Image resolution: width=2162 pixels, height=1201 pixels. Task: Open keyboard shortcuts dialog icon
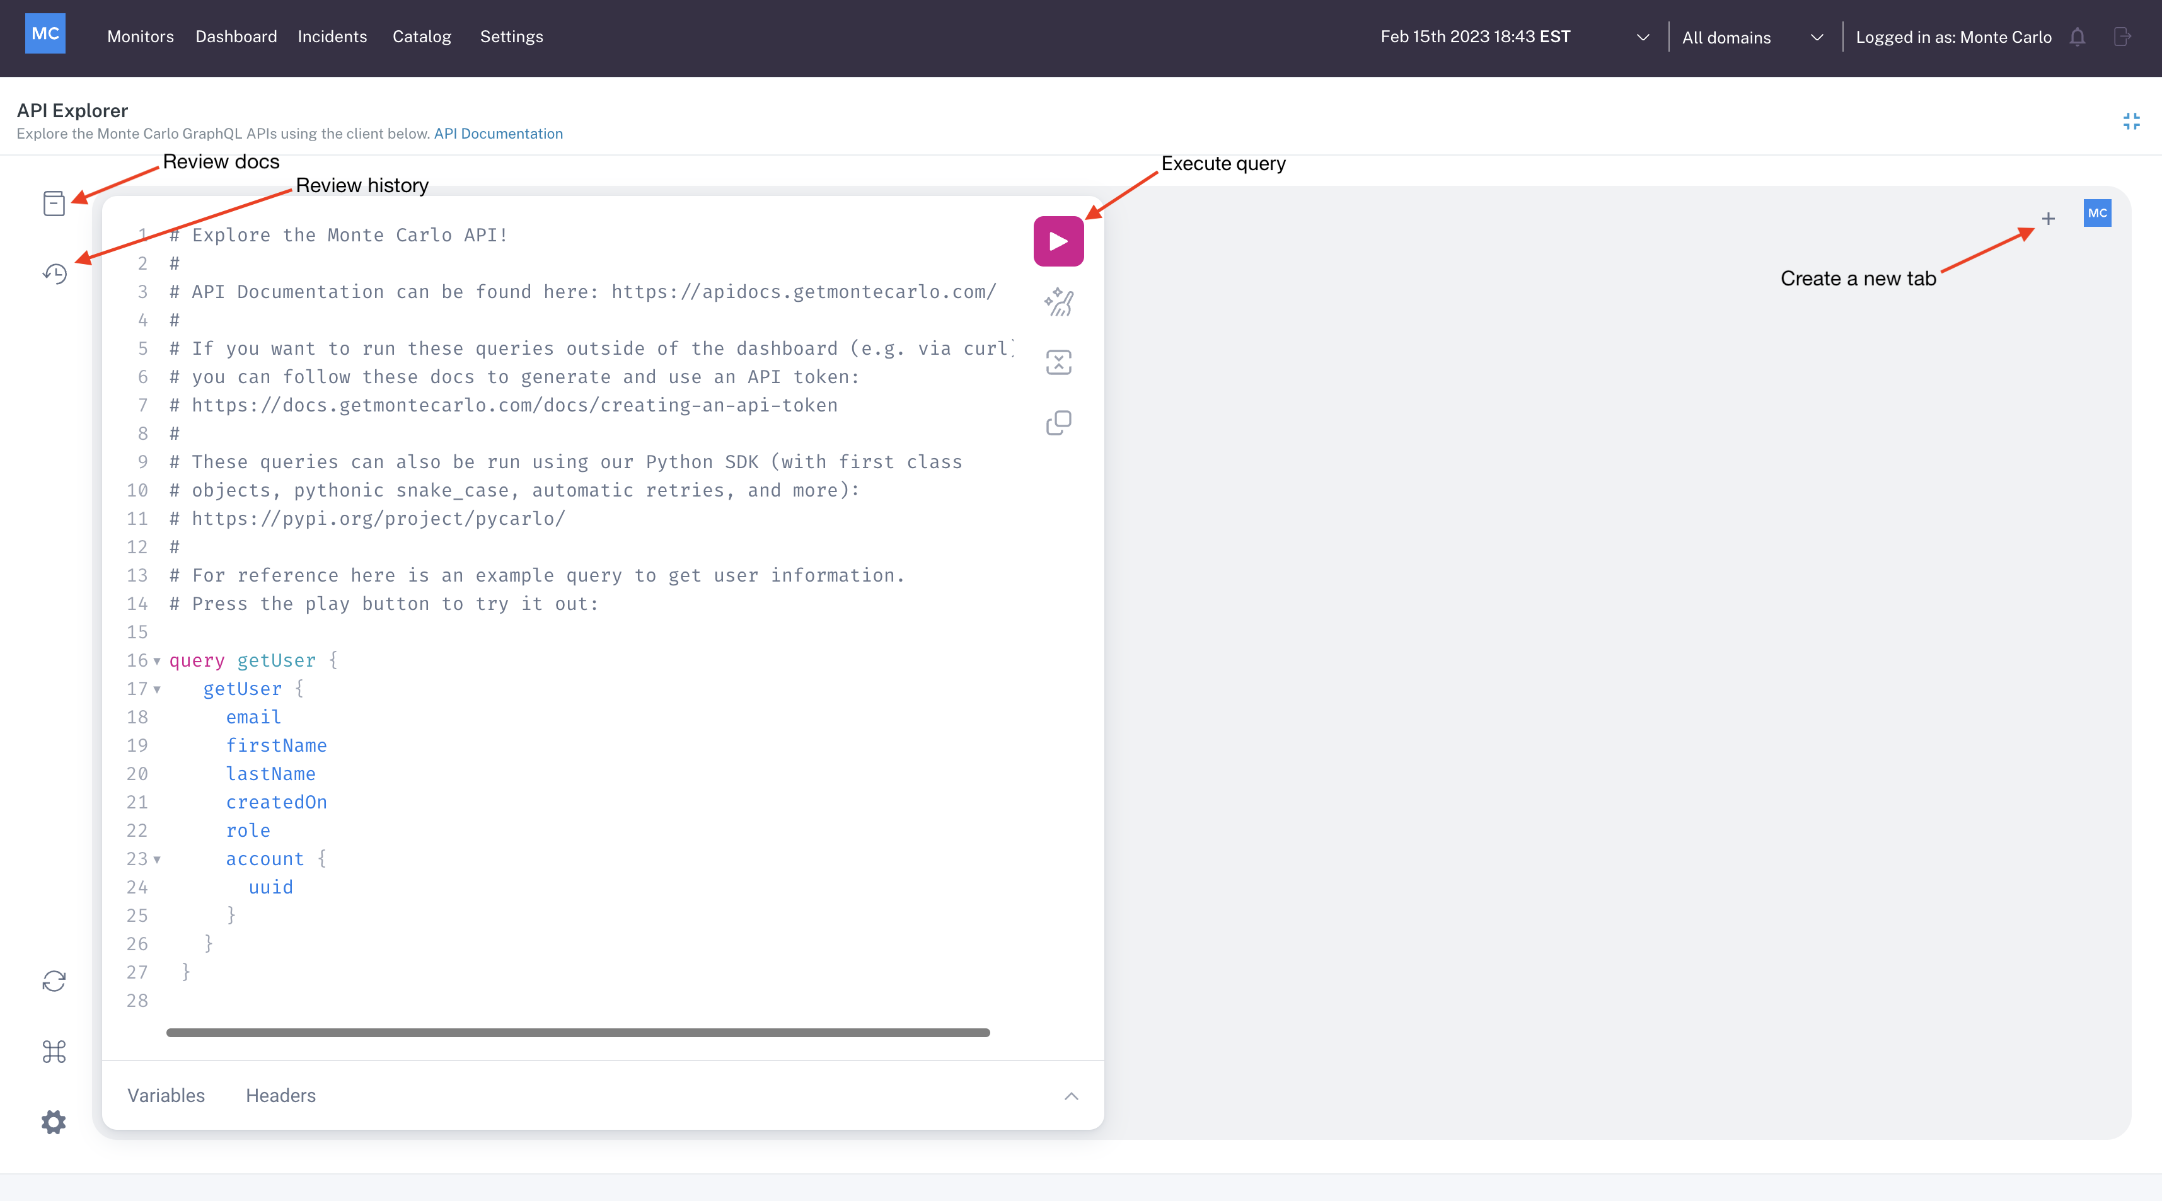(x=54, y=1052)
